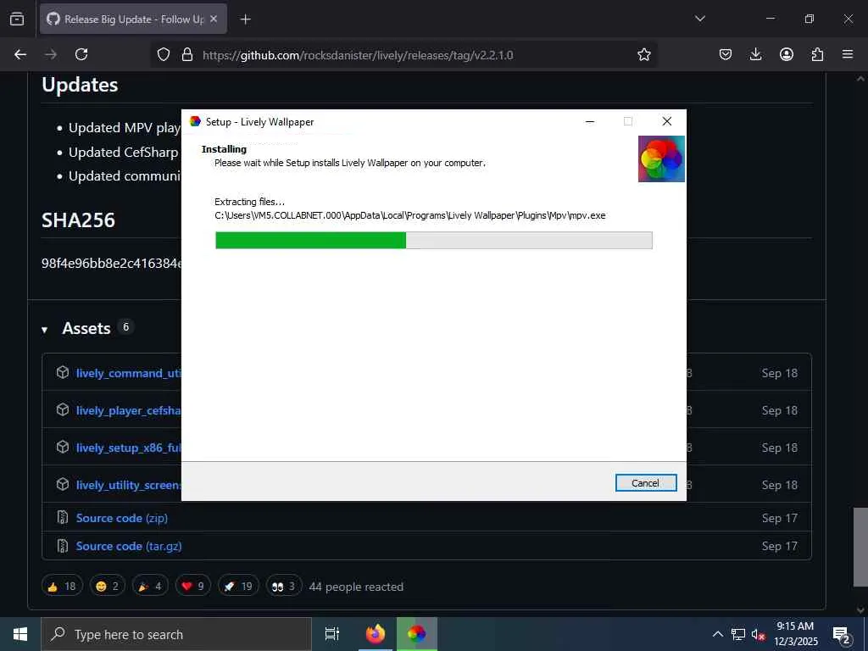
Task: Open Firefox extensions menu
Action: [817, 54]
